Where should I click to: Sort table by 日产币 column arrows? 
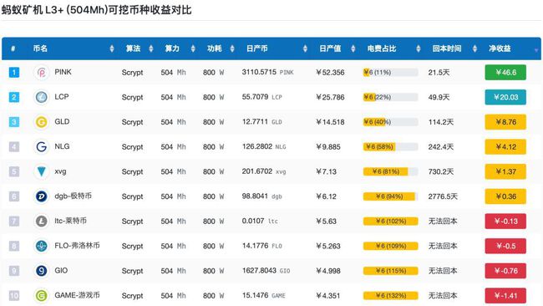tap(305, 48)
